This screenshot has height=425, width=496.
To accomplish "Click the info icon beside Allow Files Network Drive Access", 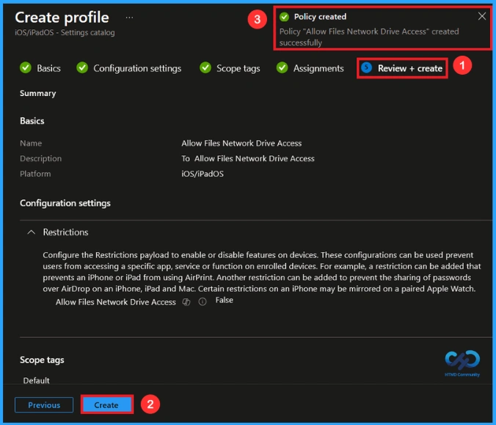I will (x=203, y=302).
